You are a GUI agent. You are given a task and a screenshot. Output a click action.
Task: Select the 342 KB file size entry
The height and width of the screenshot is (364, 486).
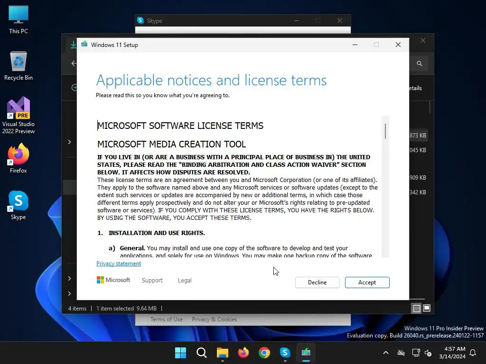[418, 192]
